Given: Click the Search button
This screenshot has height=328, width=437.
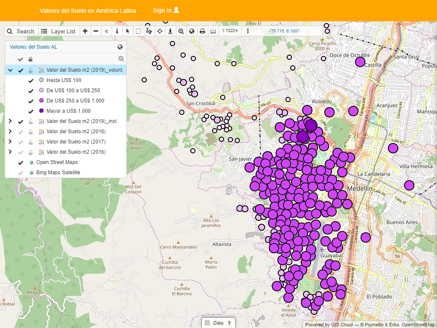Looking at the screenshot, I should coord(20,31).
